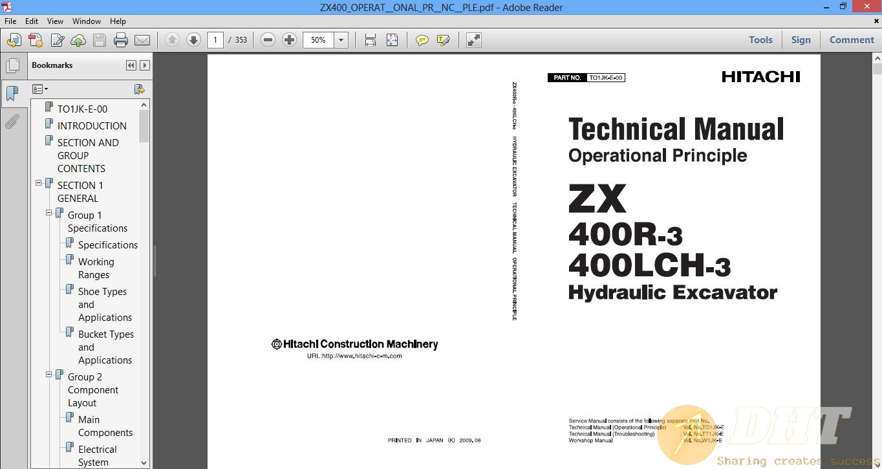The height and width of the screenshot is (469, 882).
Task: Click the Save file icon
Action: coord(100,40)
